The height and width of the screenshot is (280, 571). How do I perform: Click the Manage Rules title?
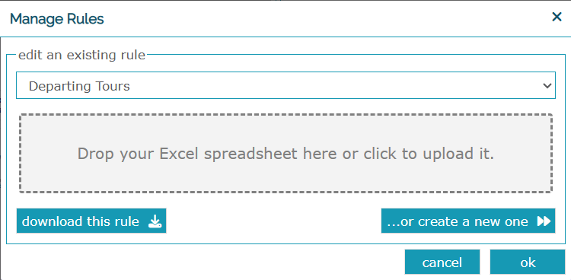point(57,18)
